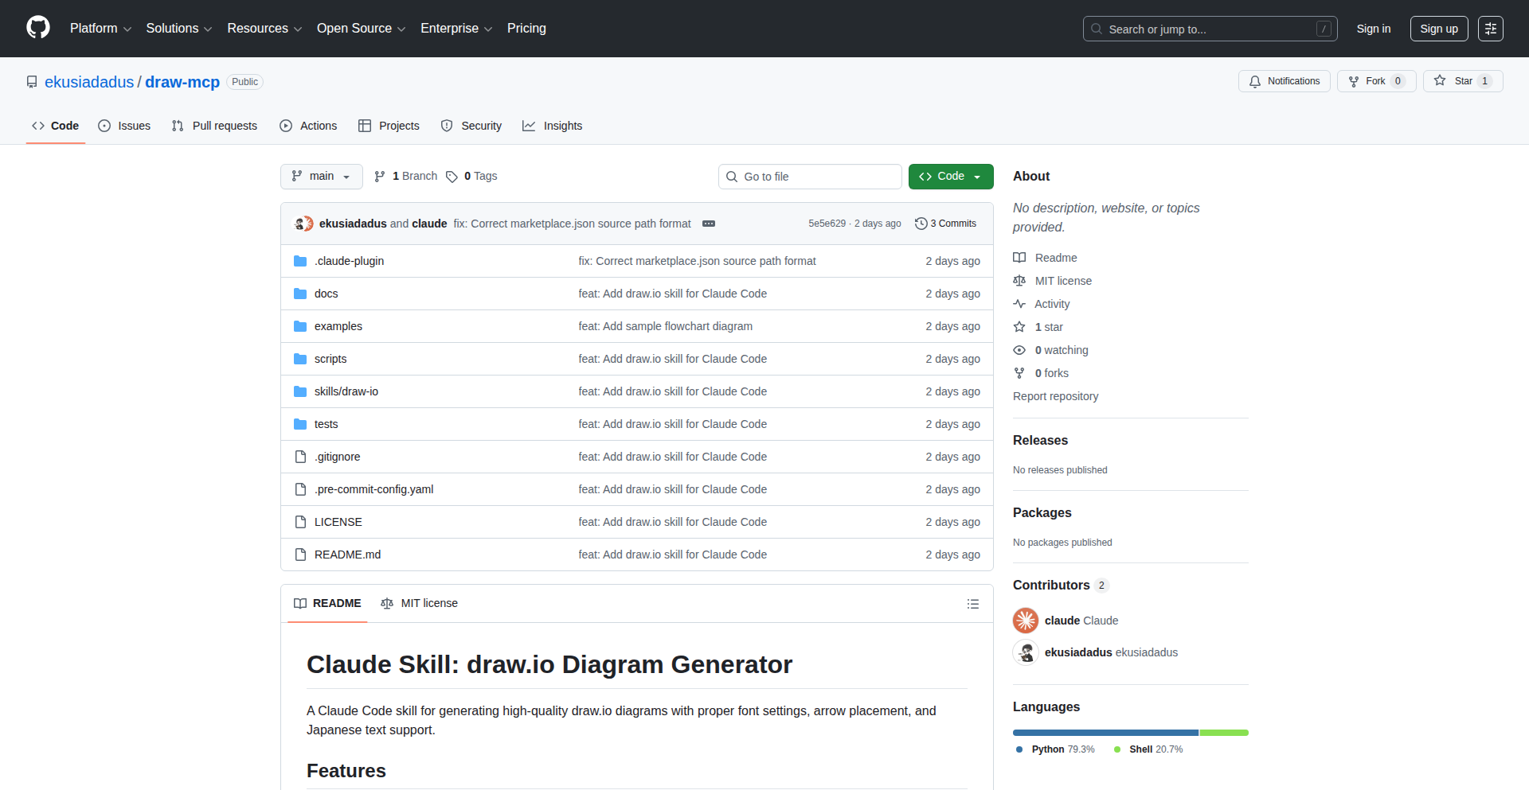The width and height of the screenshot is (1529, 790).
Task: Toggle Notifications for this repository
Action: tap(1284, 81)
